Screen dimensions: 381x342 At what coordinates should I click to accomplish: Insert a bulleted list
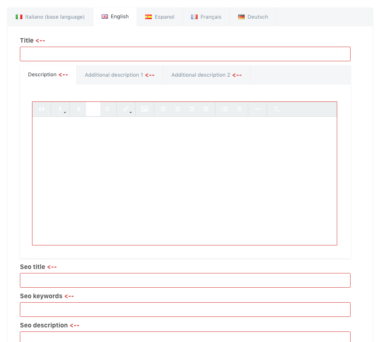(x=224, y=109)
